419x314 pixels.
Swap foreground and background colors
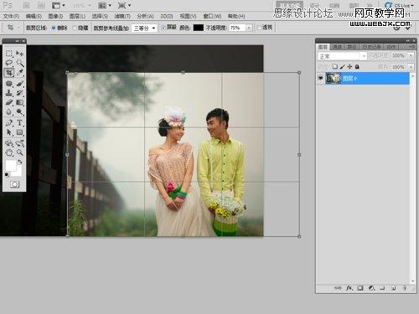point(20,162)
